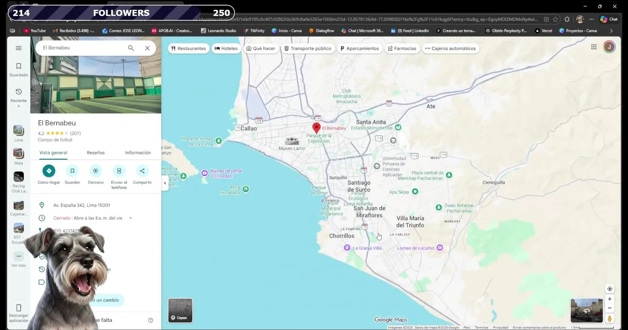Click into the El Bernabeu search field
The width and height of the screenshot is (628, 330).
[x=82, y=48]
